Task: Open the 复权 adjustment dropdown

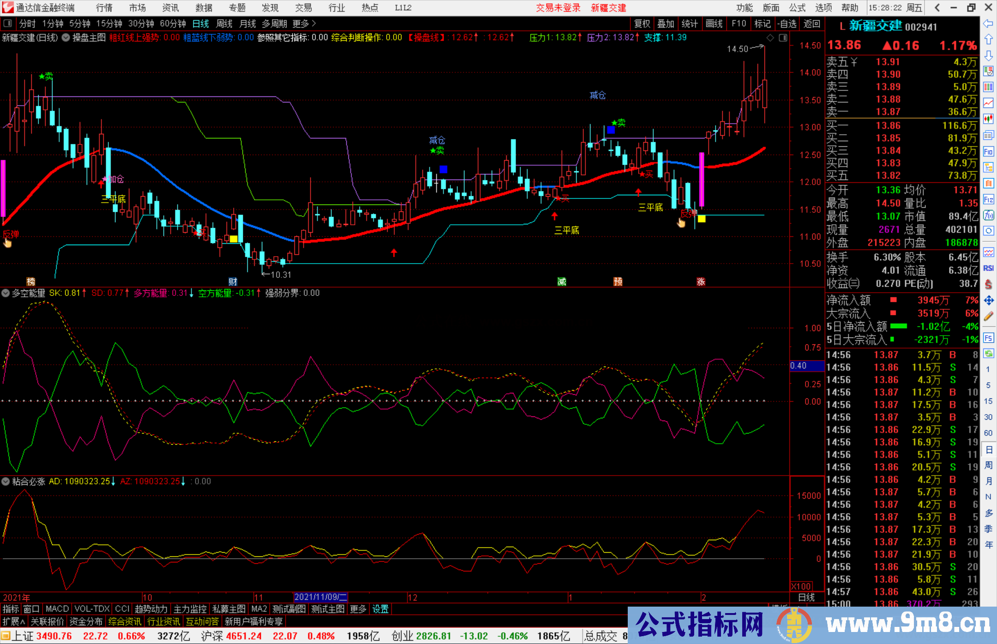Action: pyautogui.click(x=642, y=24)
